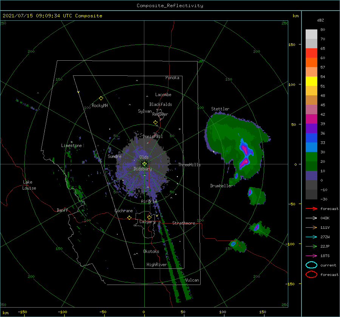Click the cyan current ellipse in legend

311,265
